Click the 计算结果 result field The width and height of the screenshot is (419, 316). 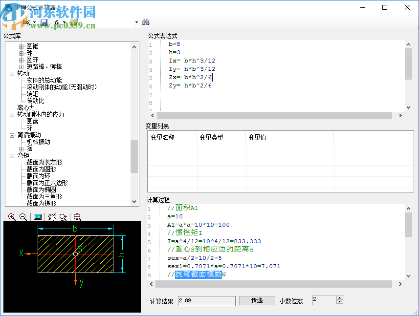(x=206, y=301)
